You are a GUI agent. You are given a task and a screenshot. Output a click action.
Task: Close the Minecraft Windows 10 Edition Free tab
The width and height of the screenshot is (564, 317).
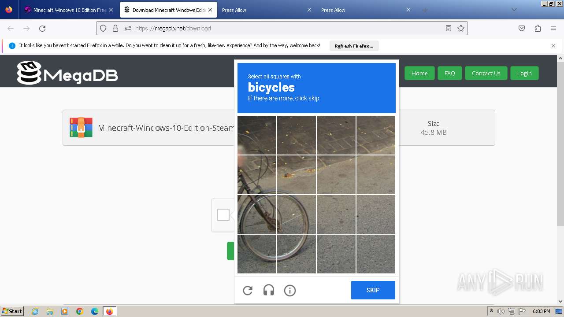pos(111,10)
